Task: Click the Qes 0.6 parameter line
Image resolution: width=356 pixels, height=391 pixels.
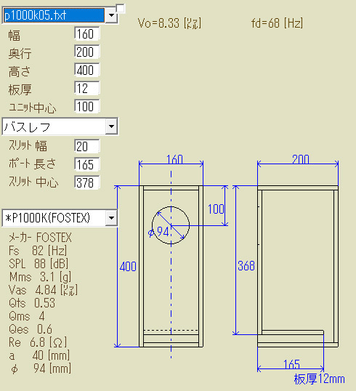Action: coord(31,329)
